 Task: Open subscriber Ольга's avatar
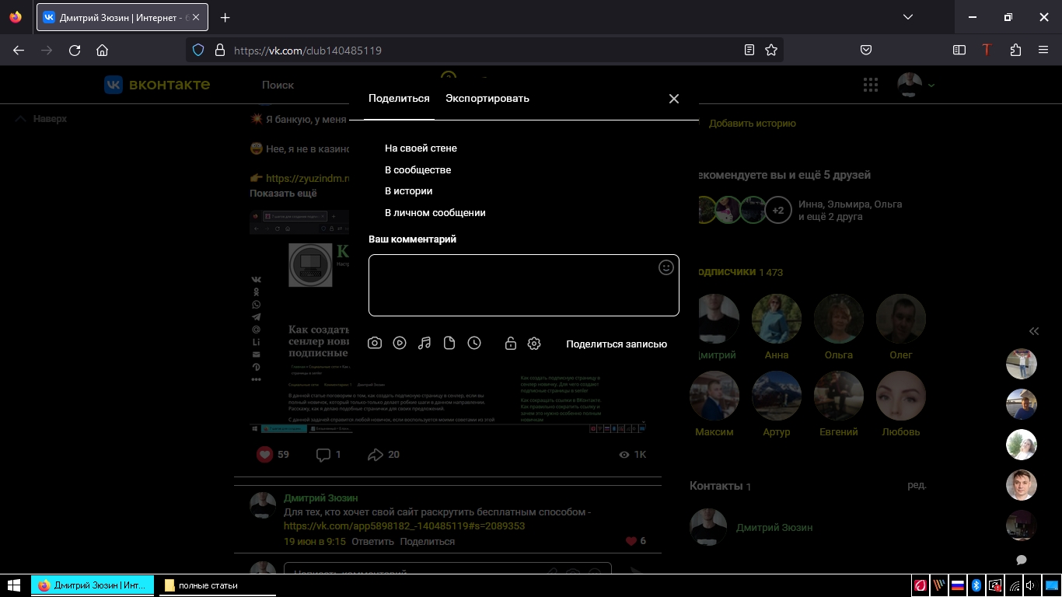point(839,319)
